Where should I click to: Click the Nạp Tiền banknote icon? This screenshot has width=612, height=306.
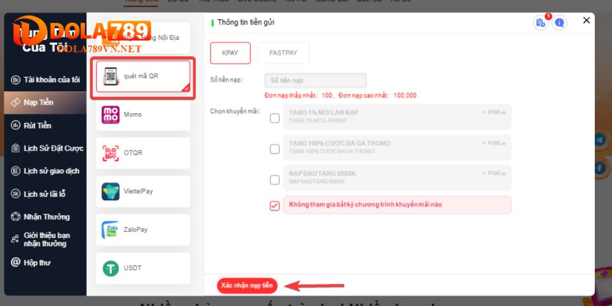pyautogui.click(x=16, y=103)
